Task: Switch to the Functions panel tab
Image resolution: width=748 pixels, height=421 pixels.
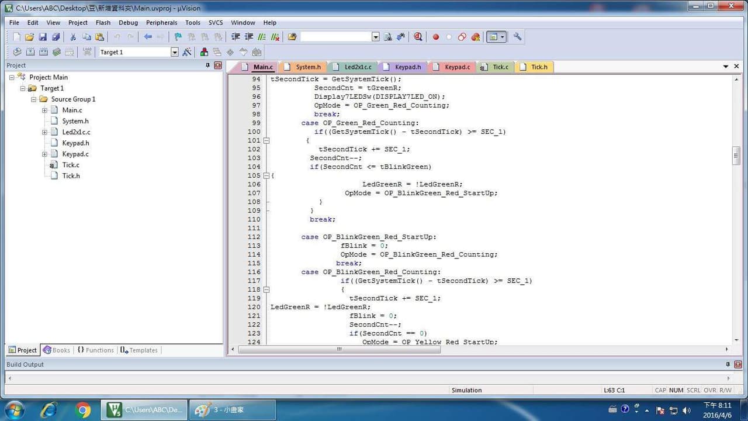Action: [95, 350]
